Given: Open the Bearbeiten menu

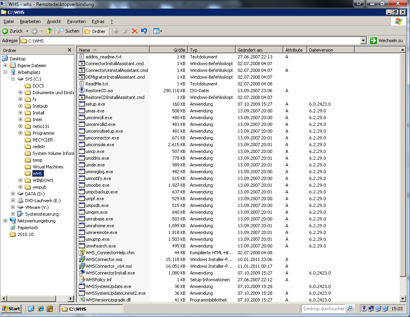Looking at the screenshot, I should [x=30, y=21].
